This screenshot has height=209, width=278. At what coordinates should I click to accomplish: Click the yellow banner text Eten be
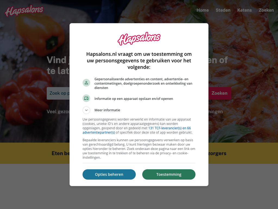coord(61,153)
